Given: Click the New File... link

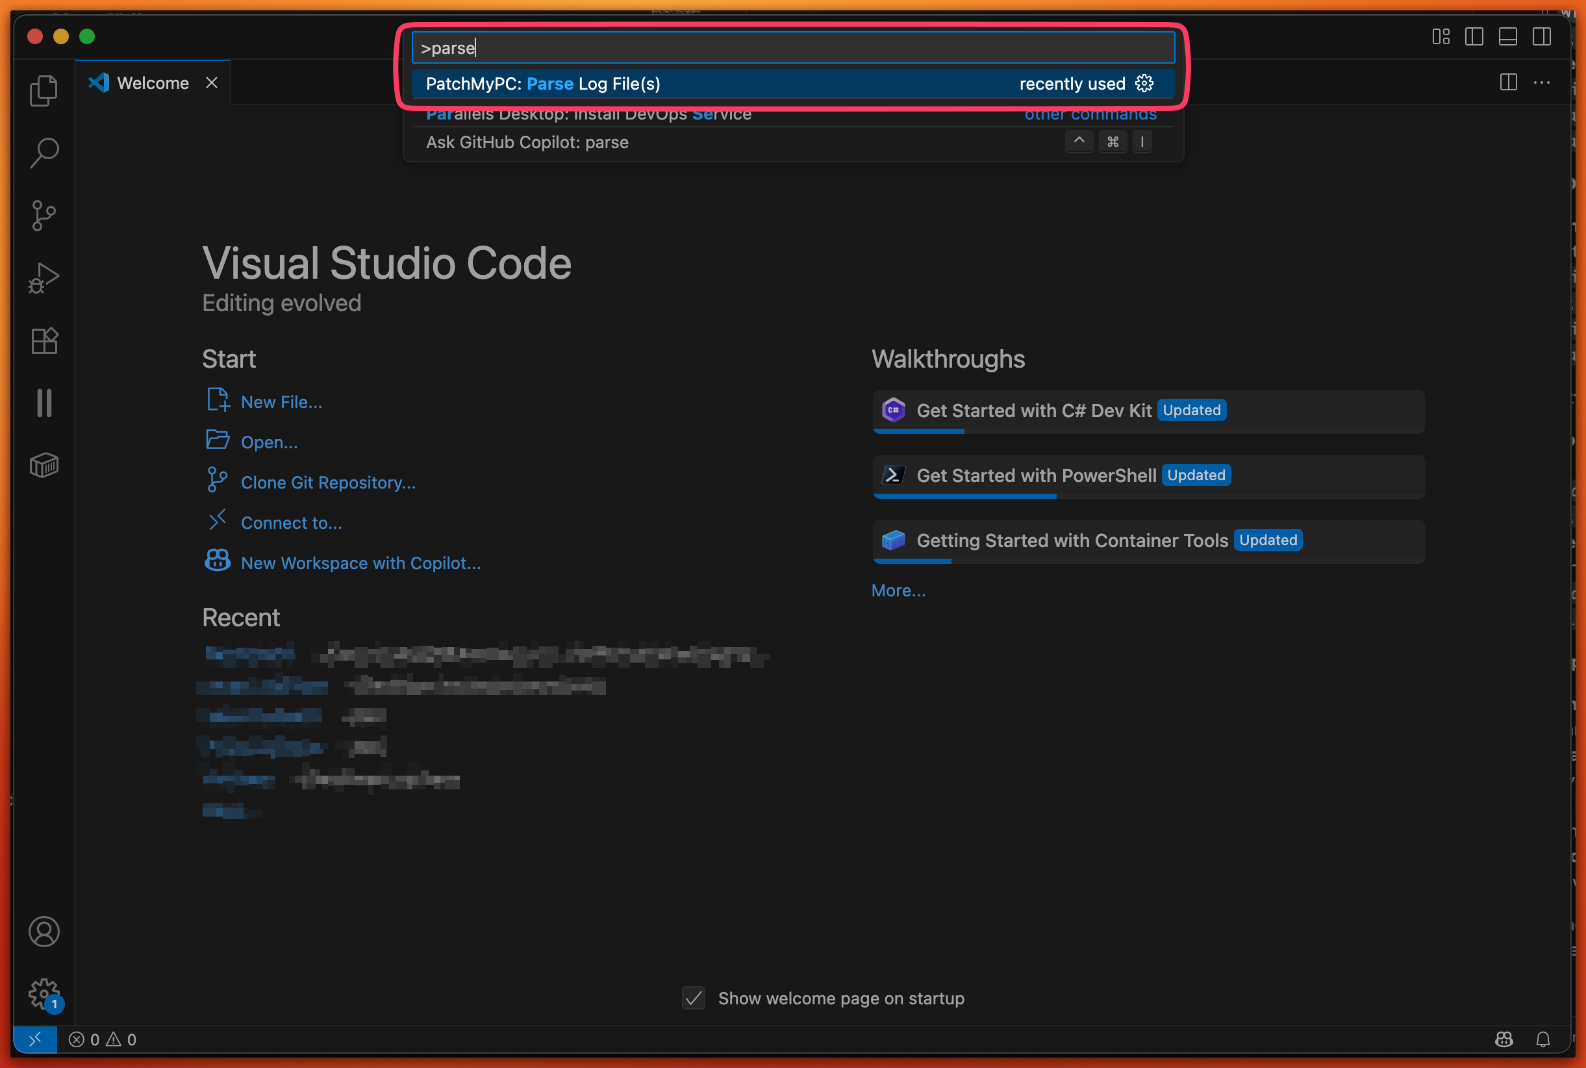Looking at the screenshot, I should 281,402.
